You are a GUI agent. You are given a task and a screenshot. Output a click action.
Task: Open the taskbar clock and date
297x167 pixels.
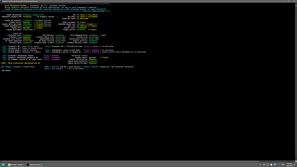click(x=290, y=165)
